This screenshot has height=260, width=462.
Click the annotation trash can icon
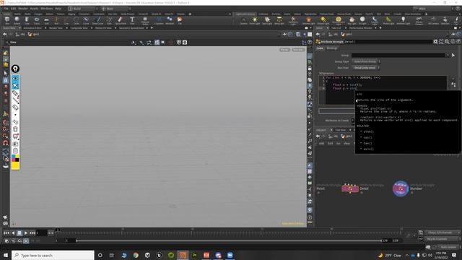[x=15, y=129]
